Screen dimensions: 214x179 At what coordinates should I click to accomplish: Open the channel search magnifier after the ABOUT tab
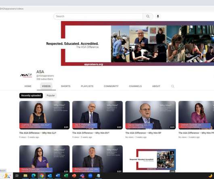point(173,86)
